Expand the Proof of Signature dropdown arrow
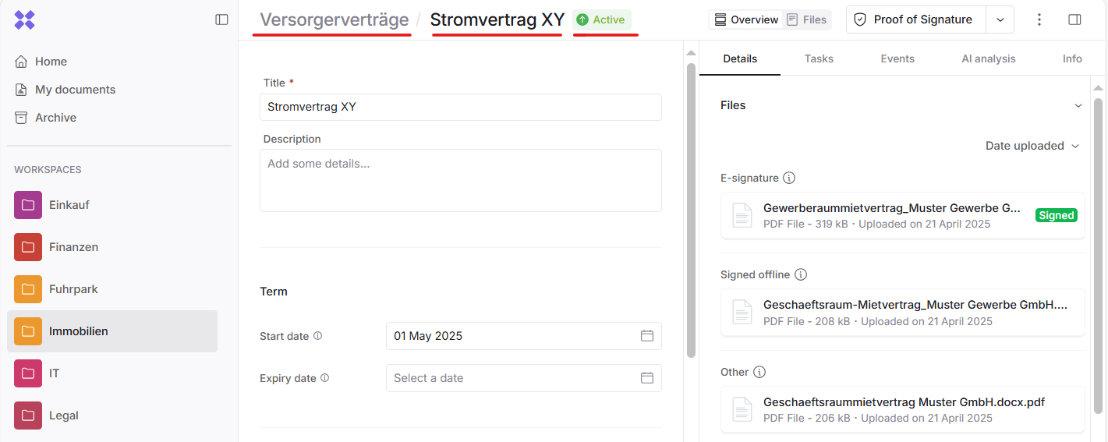 (1000, 19)
